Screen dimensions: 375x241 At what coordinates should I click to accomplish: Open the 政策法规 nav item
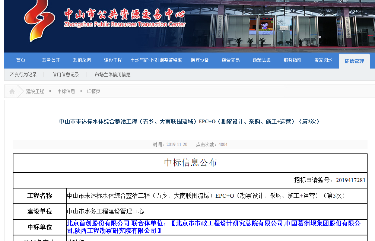261,60
